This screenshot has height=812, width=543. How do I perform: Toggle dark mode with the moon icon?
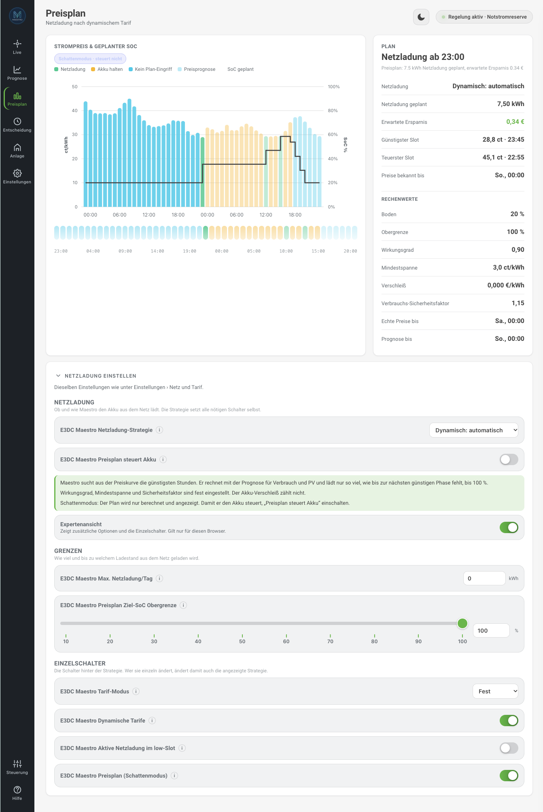pyautogui.click(x=421, y=17)
